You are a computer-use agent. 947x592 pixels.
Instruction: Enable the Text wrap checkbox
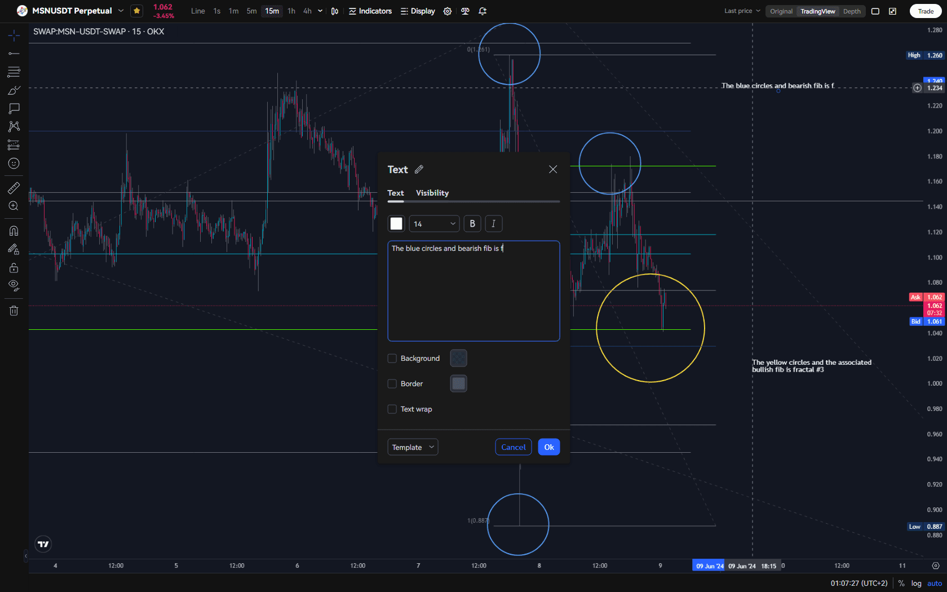(x=392, y=409)
